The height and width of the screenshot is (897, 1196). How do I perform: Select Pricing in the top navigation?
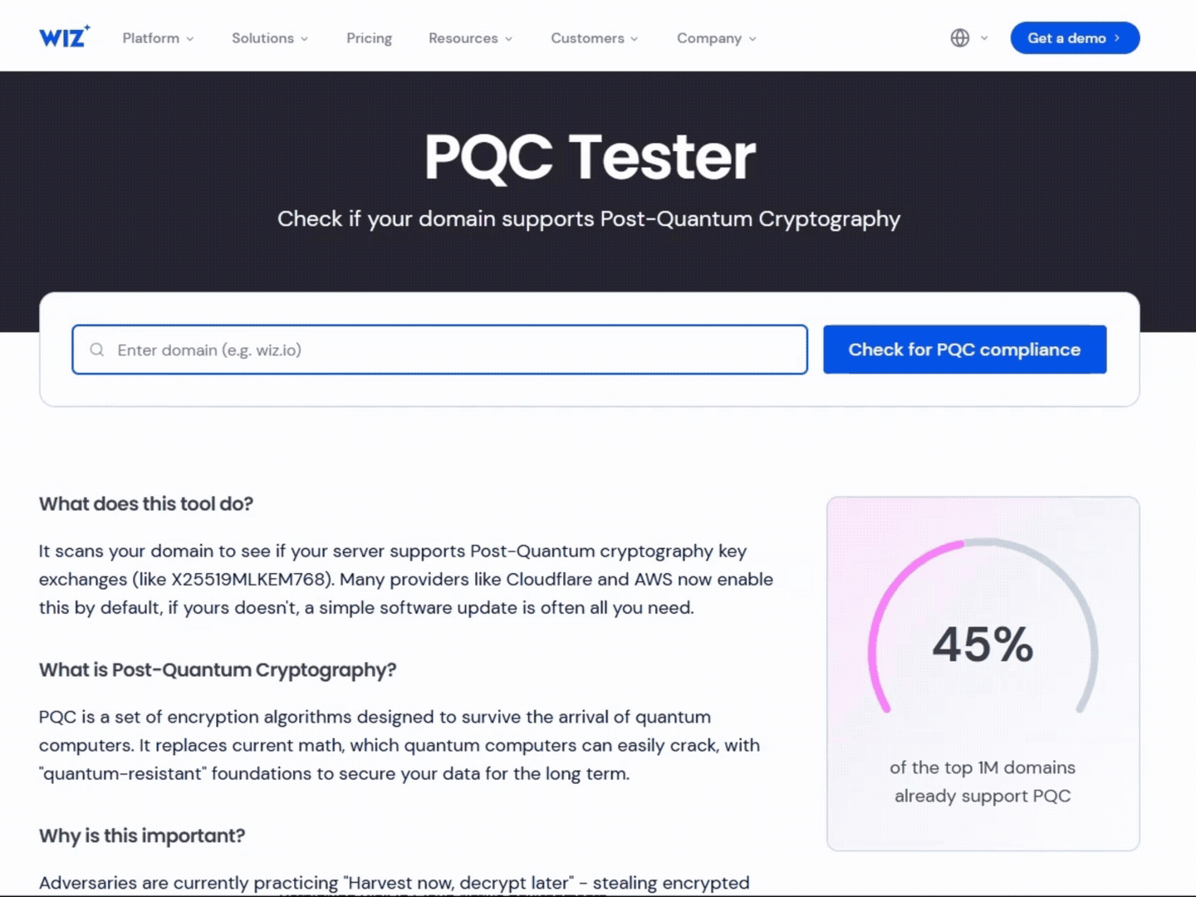click(369, 38)
